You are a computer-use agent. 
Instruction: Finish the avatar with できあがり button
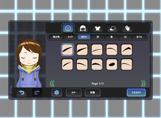coord(136,92)
